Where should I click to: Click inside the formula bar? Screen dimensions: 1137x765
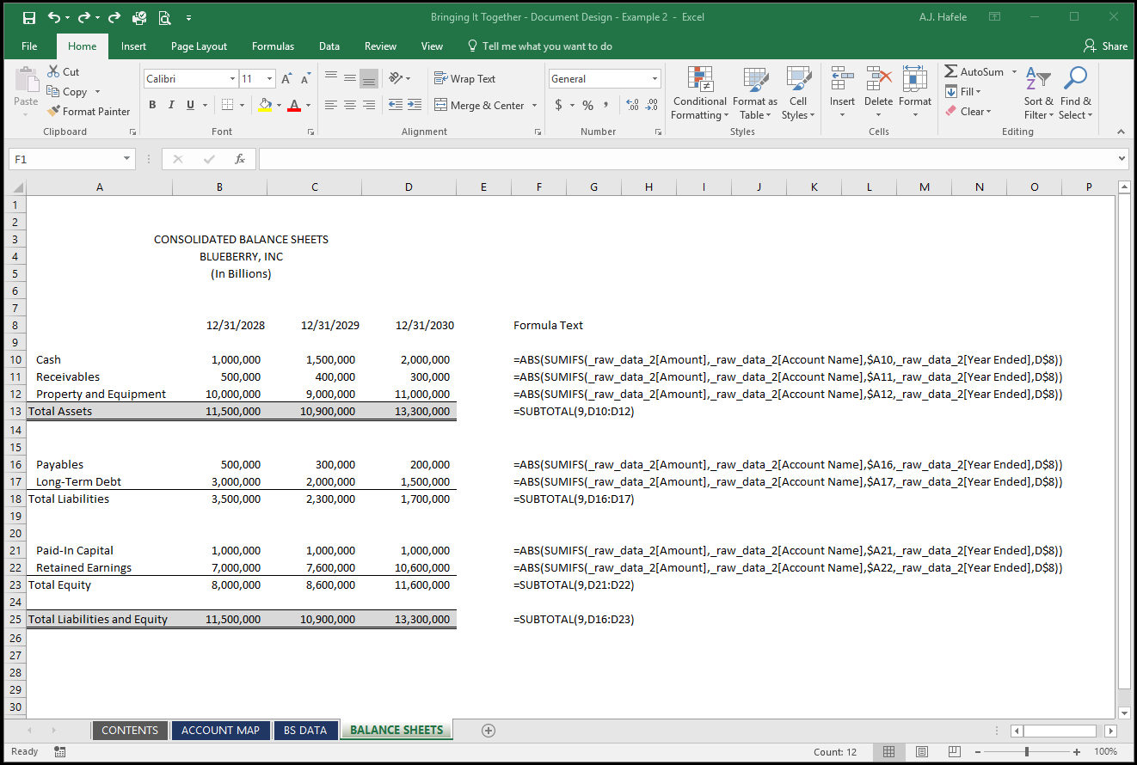pos(686,159)
